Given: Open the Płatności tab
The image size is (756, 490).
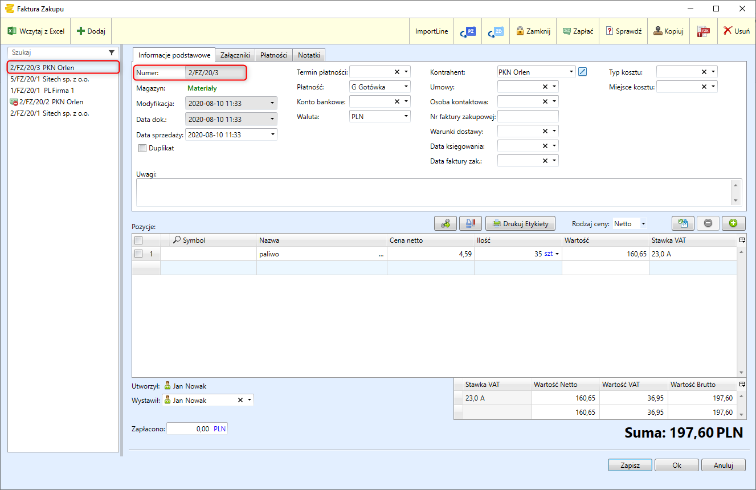Looking at the screenshot, I should click(x=273, y=55).
